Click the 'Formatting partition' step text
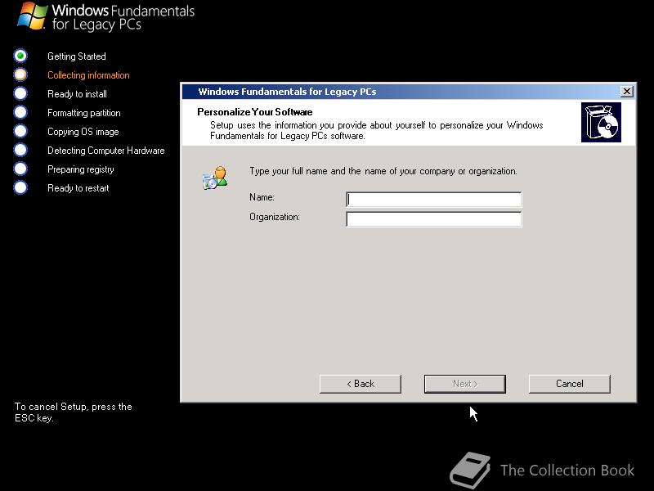The image size is (654, 491). 84,113
